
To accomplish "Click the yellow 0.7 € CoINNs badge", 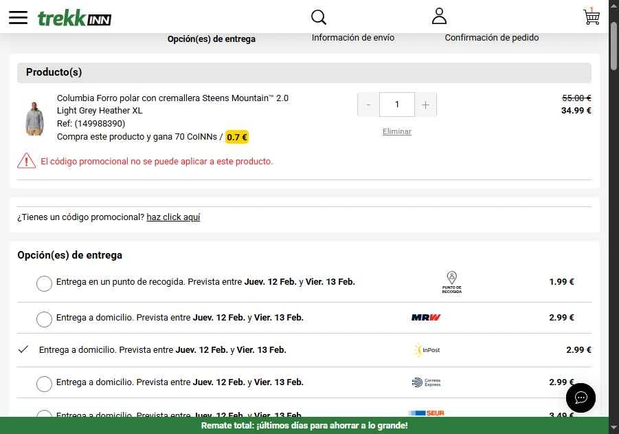I will coord(237,137).
